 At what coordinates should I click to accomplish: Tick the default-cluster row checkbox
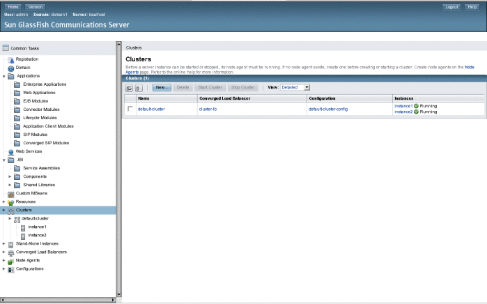[x=130, y=109]
